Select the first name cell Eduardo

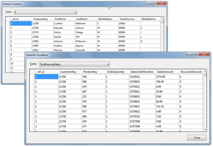pos(64,28)
